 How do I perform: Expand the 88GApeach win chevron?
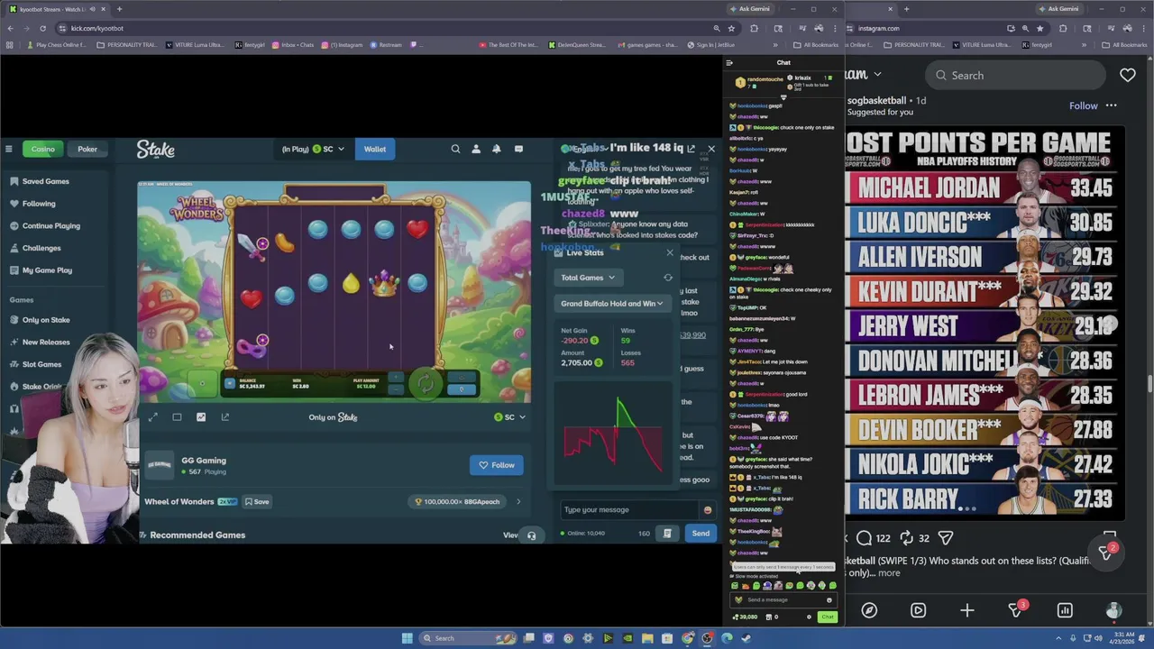[518, 502]
